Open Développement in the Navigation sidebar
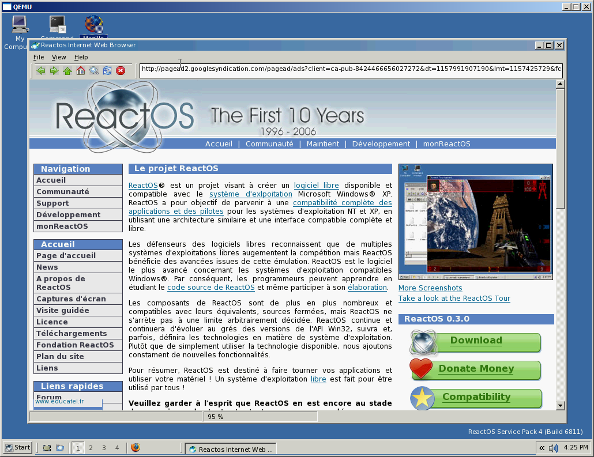 78,215
